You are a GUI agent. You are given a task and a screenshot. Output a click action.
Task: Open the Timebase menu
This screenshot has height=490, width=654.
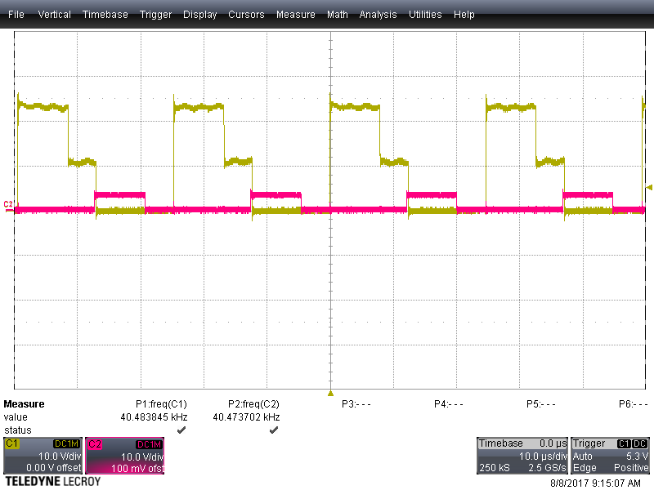(105, 15)
